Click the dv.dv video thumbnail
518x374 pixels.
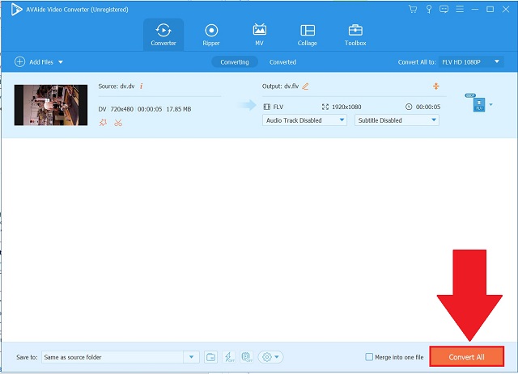coord(51,105)
